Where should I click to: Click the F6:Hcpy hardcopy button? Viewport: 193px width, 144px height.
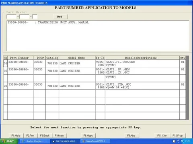88,136
